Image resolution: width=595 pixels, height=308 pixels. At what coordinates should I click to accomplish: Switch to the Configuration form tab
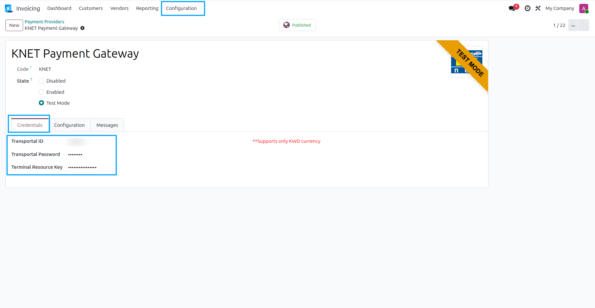(69, 125)
